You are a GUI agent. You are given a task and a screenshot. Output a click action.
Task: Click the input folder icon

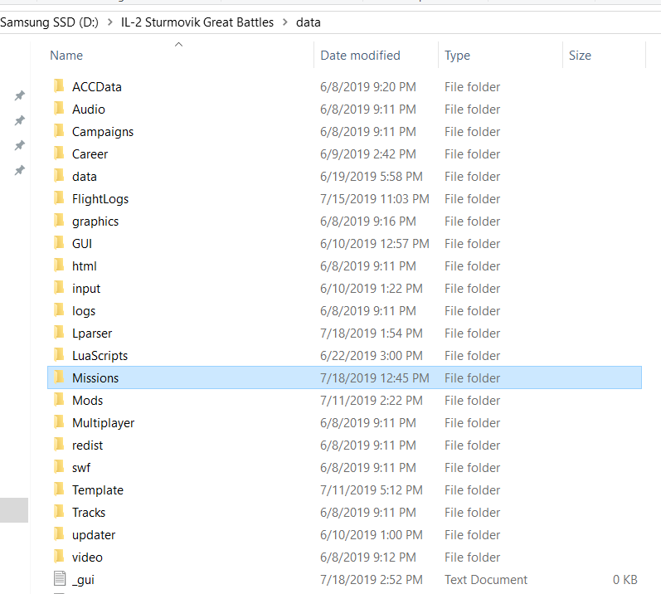pyautogui.click(x=60, y=288)
